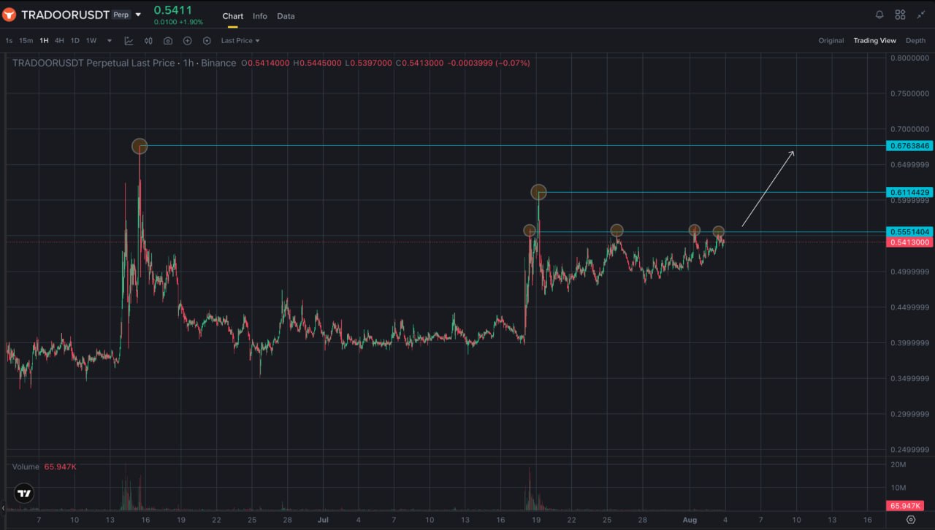This screenshot has width=935, height=530.
Task: Select the 15m timeframe
Action: [x=26, y=41]
